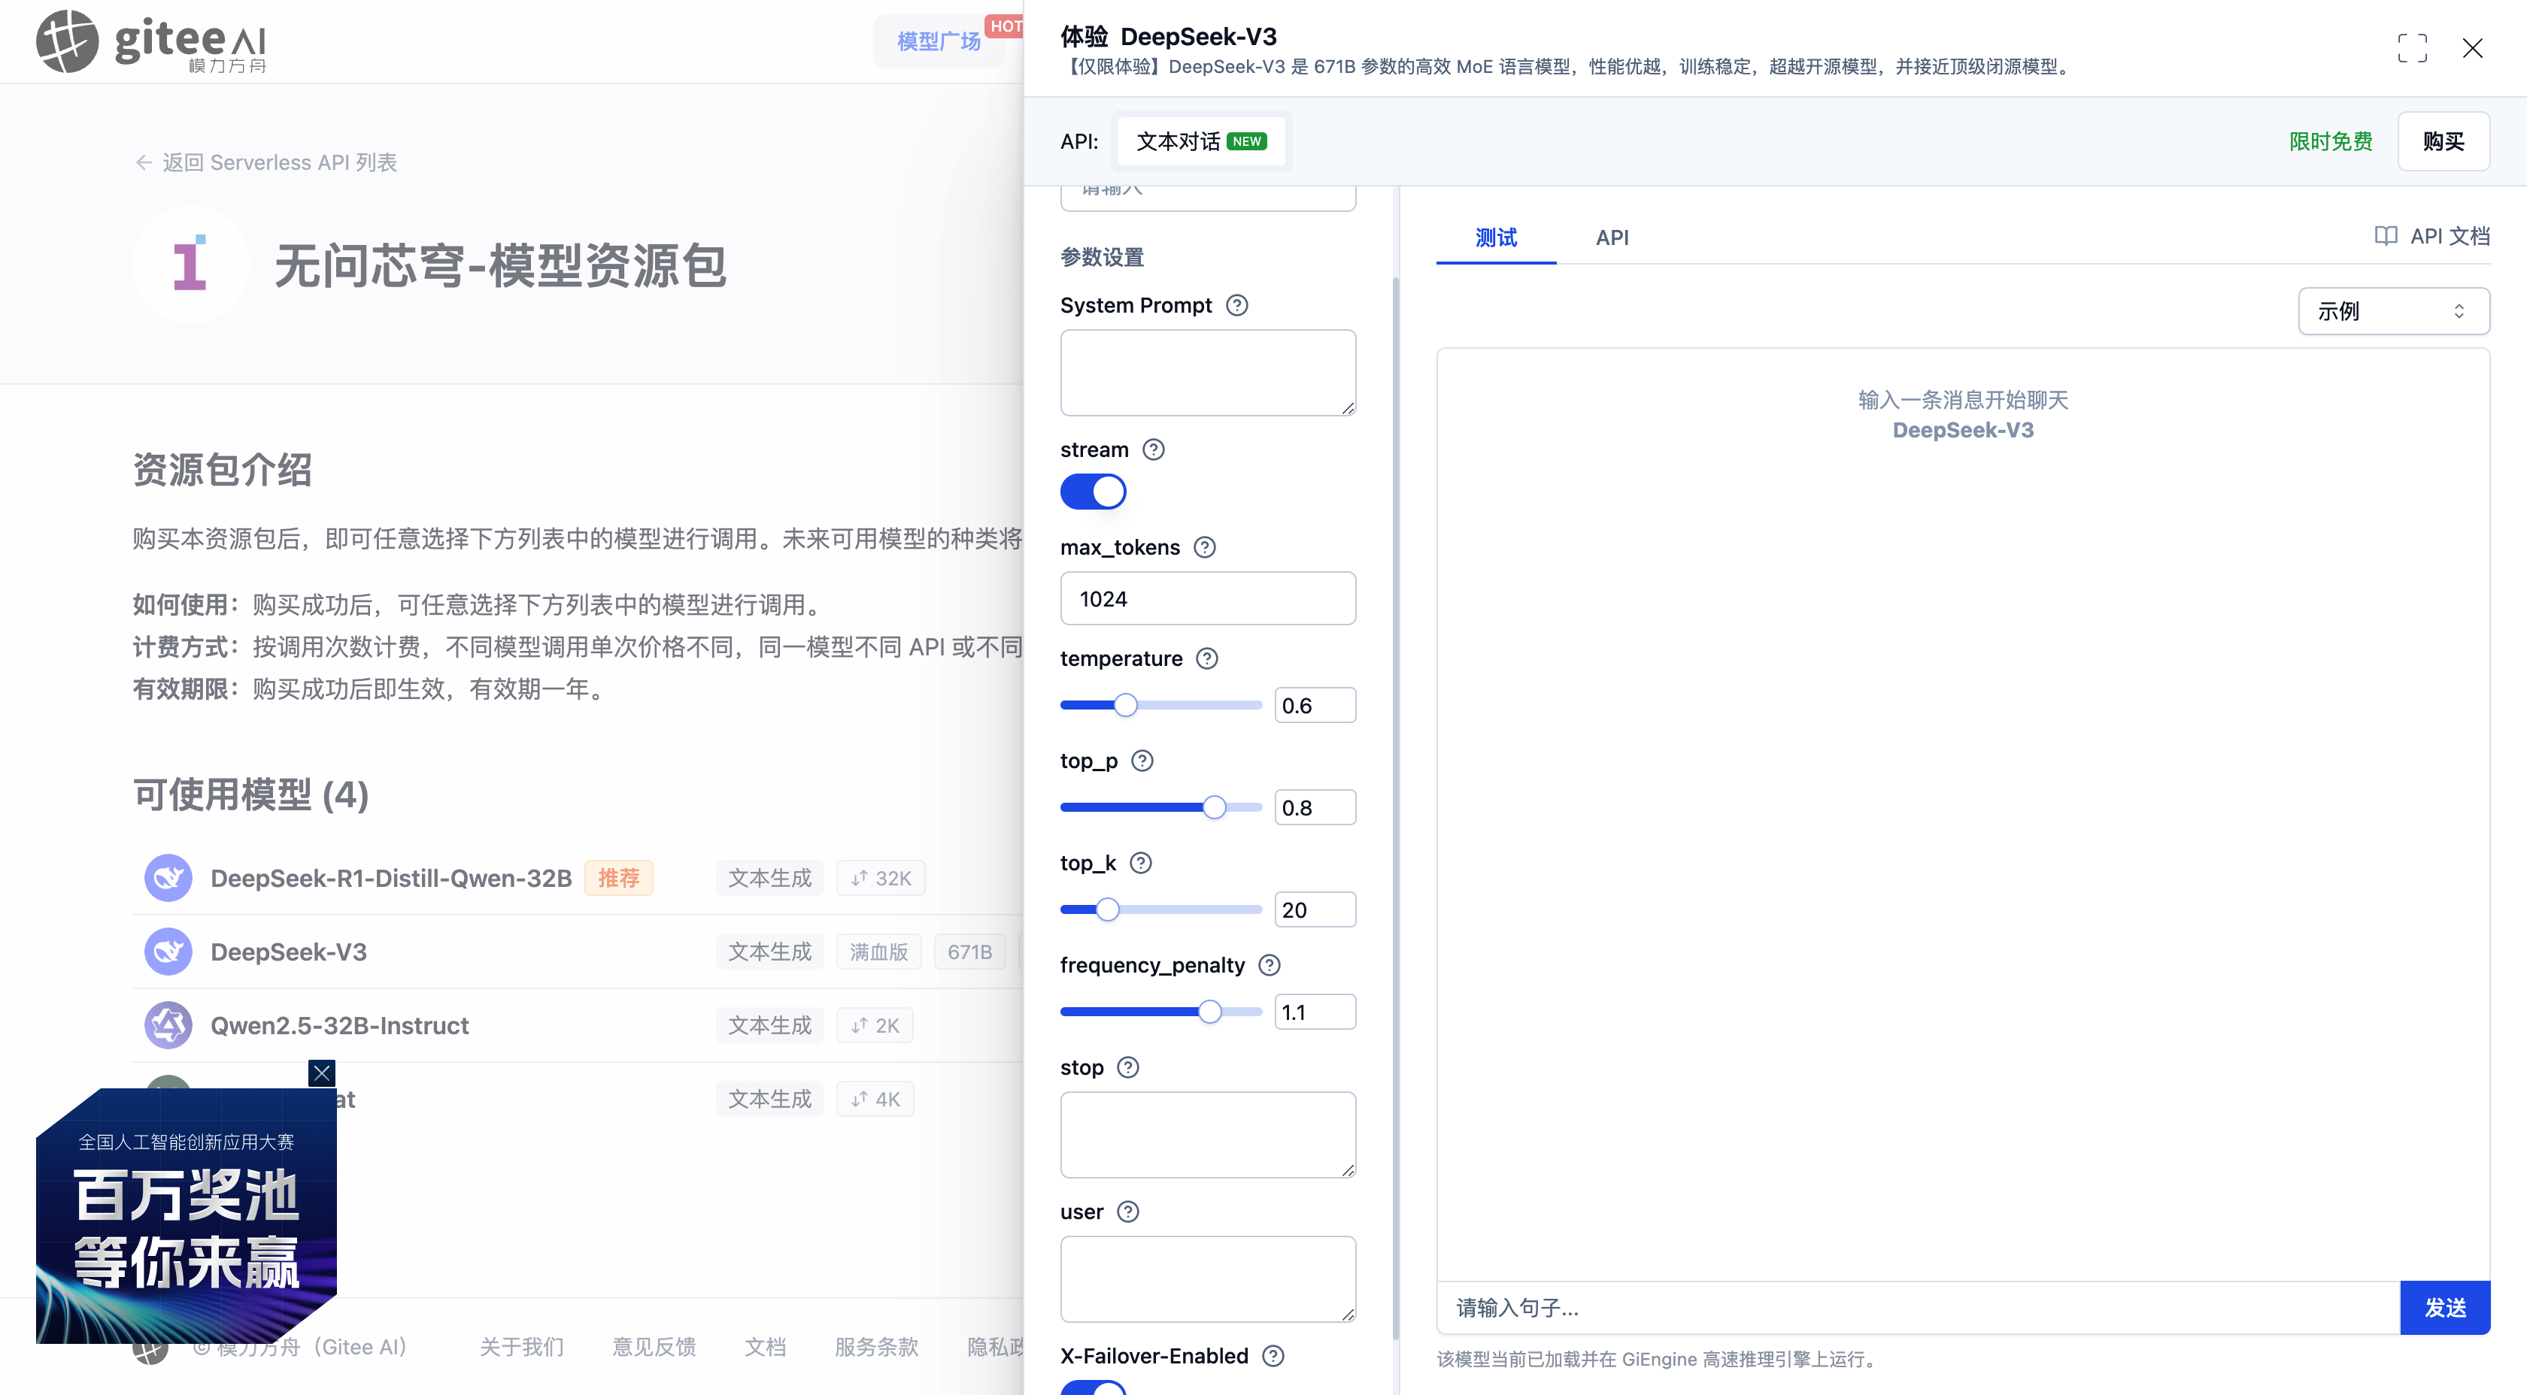The image size is (2527, 1395).
Task: Open help icon next to X-Failover-Enabled
Action: 1273,1356
